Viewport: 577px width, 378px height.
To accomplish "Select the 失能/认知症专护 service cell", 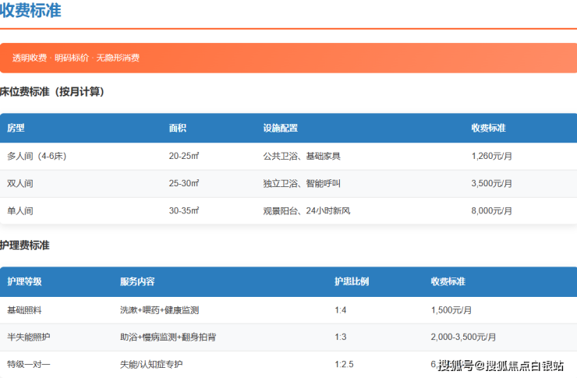I will (151, 364).
